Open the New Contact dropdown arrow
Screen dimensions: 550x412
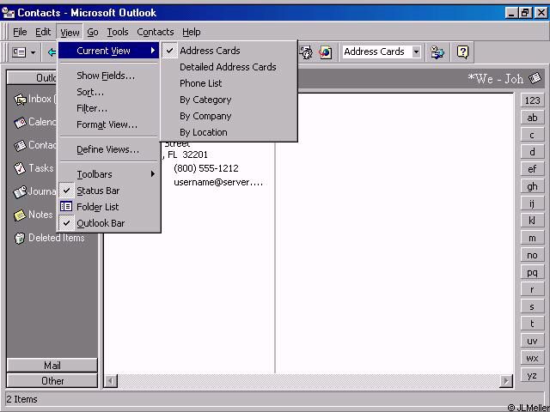(x=33, y=53)
